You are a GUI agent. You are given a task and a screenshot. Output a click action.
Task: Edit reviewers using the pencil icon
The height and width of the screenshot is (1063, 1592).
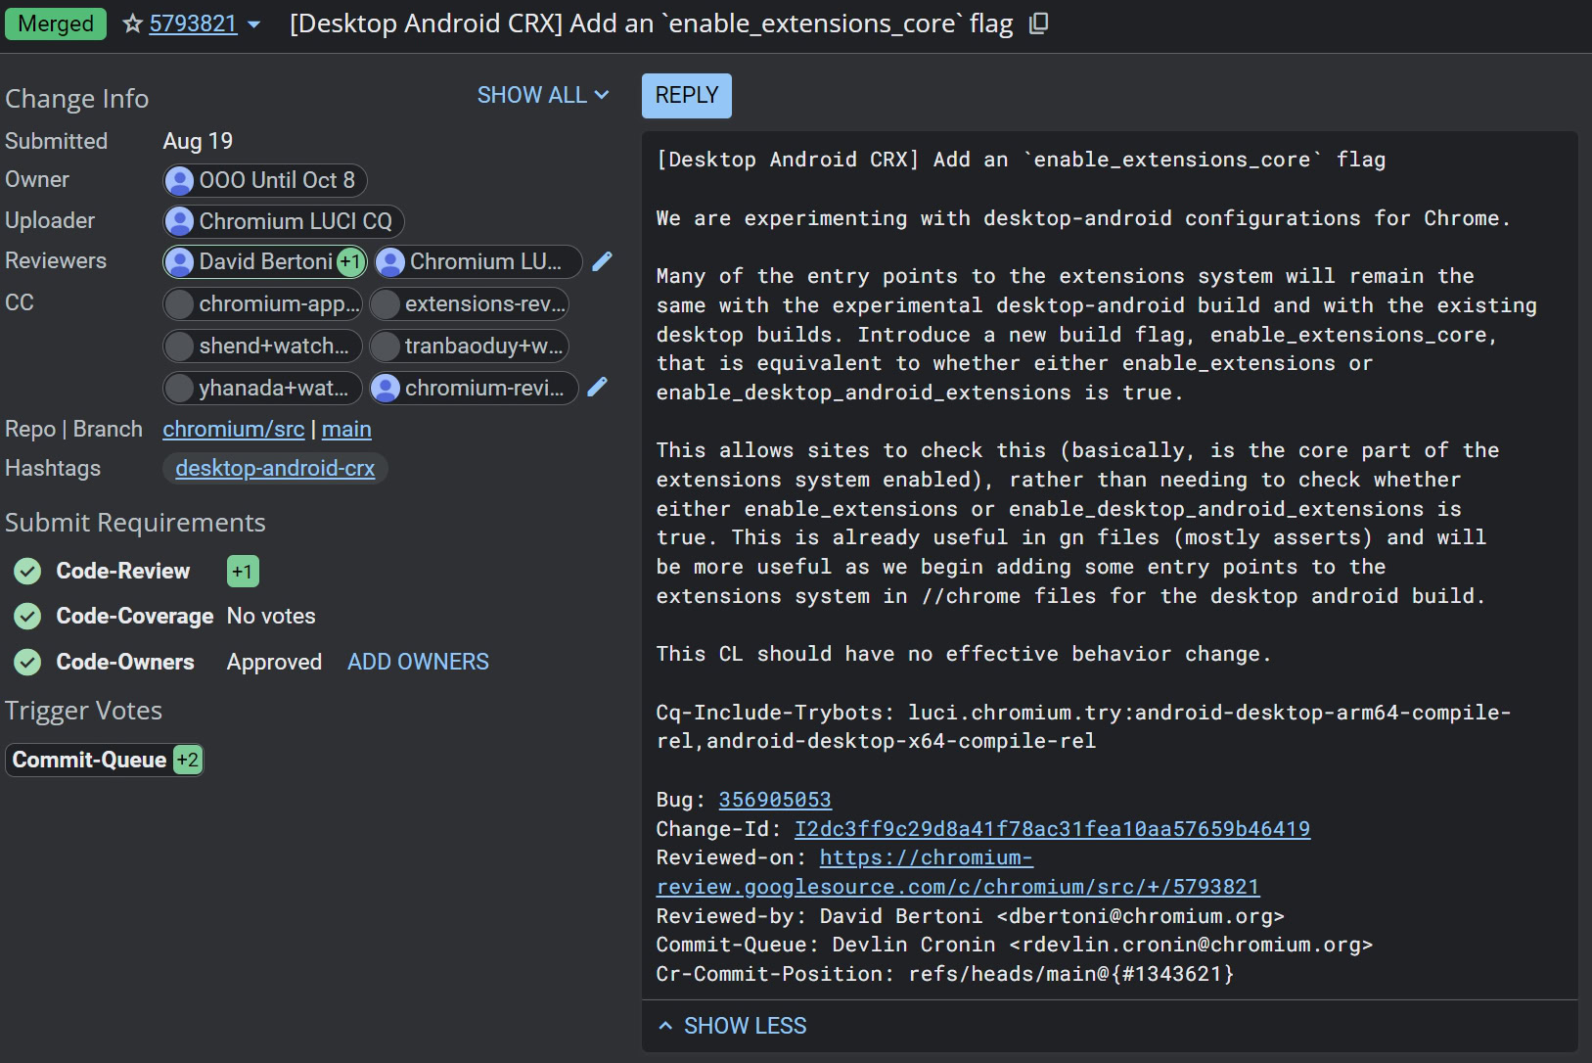603,261
